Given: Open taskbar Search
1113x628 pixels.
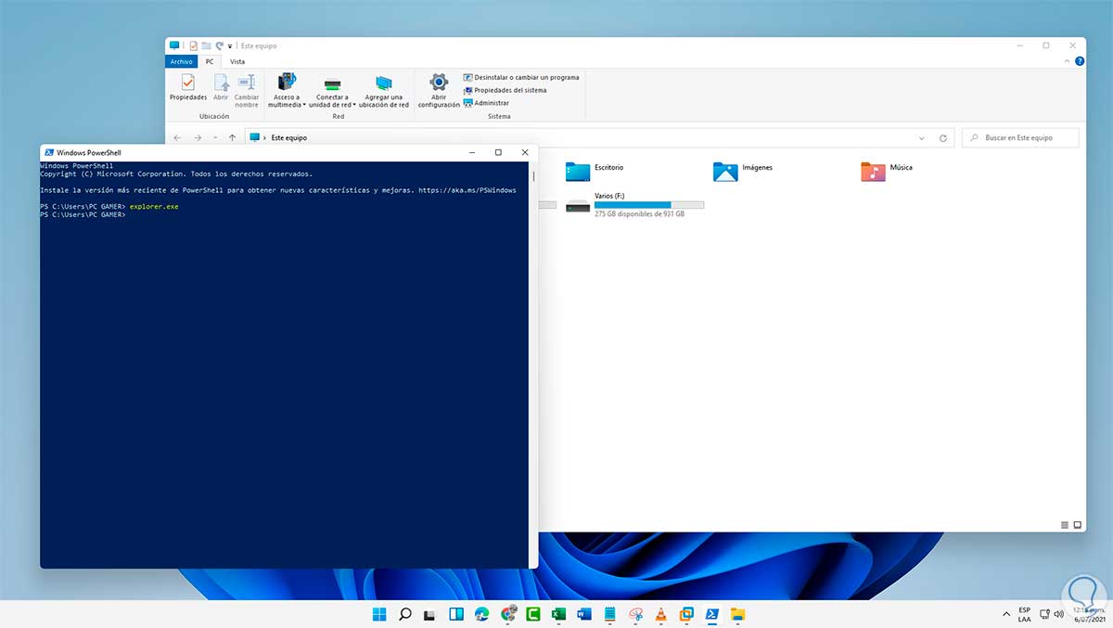Looking at the screenshot, I should pyautogui.click(x=405, y=614).
